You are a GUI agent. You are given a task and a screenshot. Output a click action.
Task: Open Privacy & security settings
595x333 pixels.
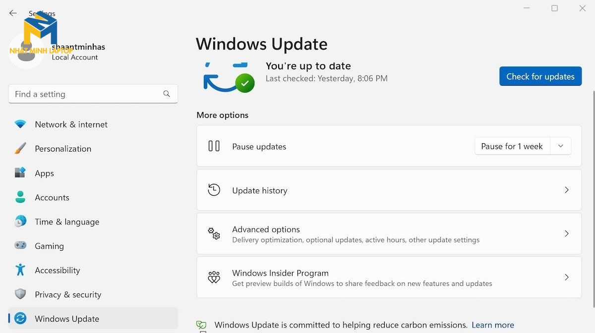93,294
